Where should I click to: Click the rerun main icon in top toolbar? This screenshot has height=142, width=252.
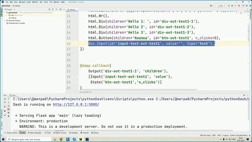click(229, 6)
